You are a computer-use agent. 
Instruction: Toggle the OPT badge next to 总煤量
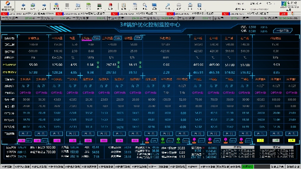click(x=138, y=38)
